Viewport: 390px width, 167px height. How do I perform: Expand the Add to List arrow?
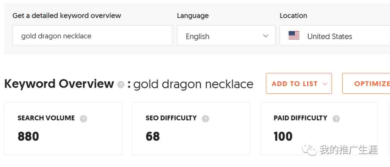coord(324,84)
